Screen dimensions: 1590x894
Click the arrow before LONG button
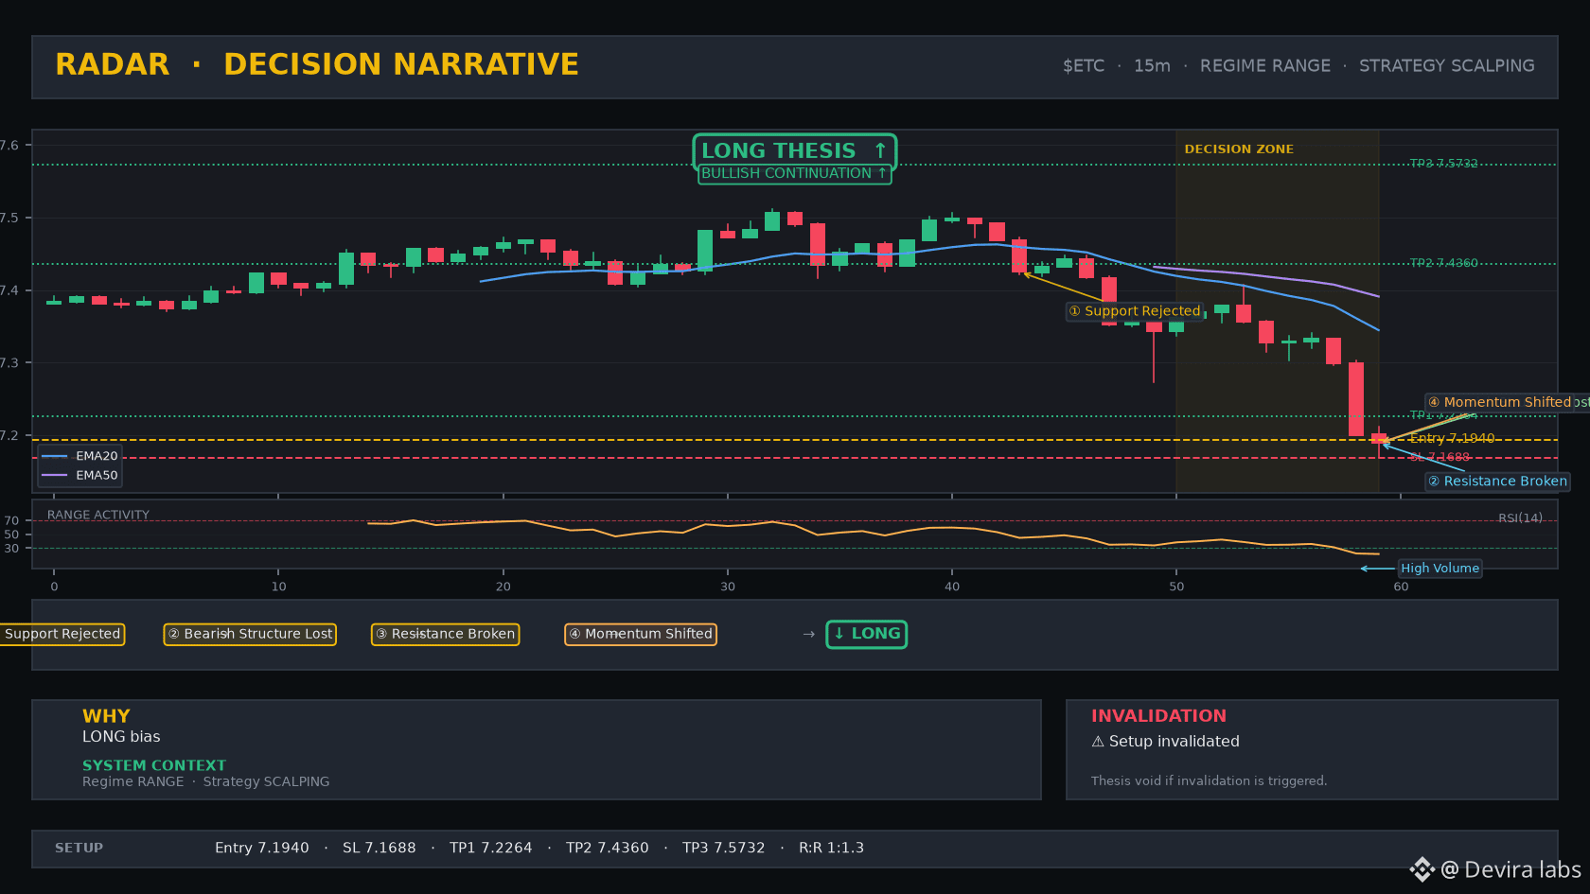808,634
